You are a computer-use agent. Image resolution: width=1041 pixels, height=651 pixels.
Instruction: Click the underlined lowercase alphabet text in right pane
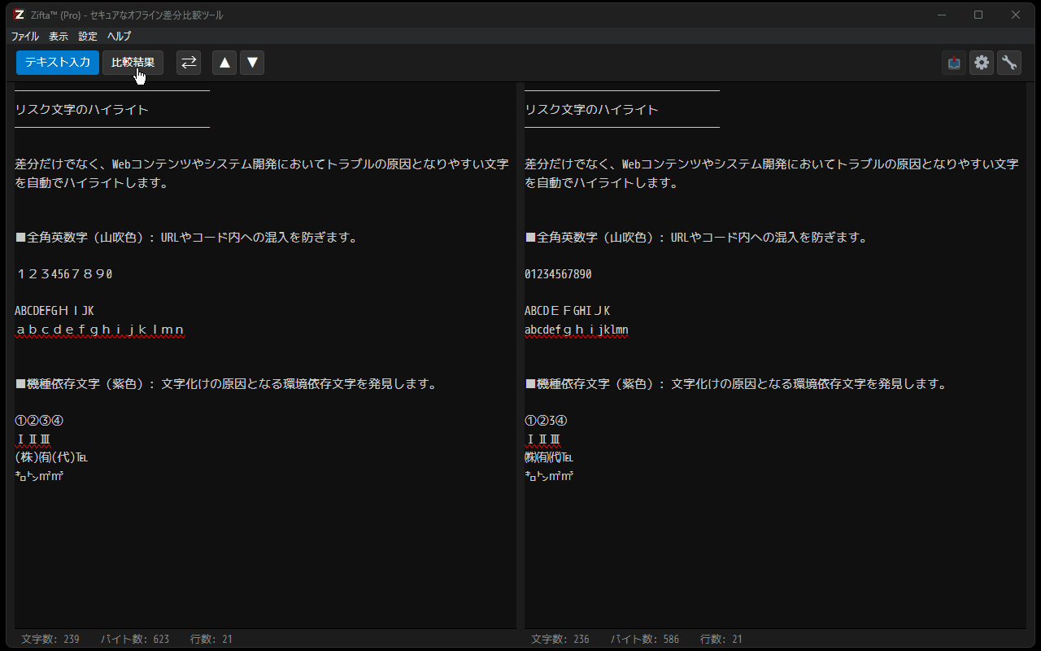577,330
